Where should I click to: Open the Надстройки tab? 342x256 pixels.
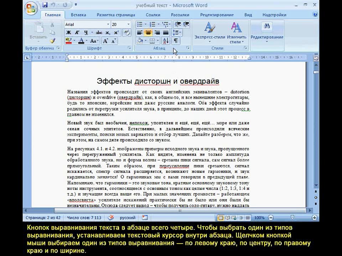tap(274, 15)
